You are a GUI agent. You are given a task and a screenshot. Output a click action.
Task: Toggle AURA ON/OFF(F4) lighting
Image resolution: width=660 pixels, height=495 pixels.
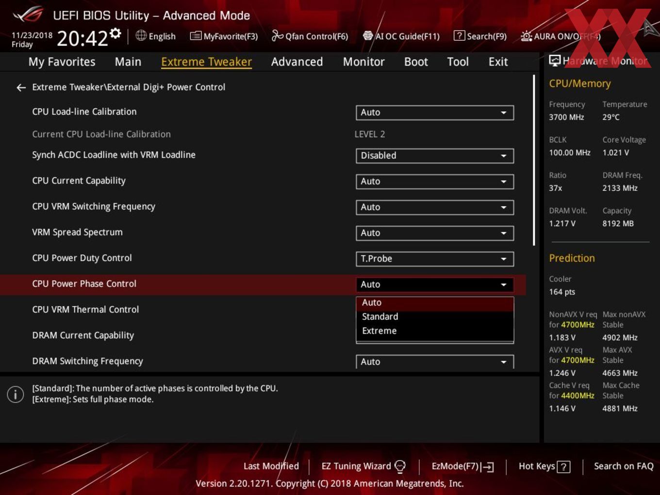561,36
